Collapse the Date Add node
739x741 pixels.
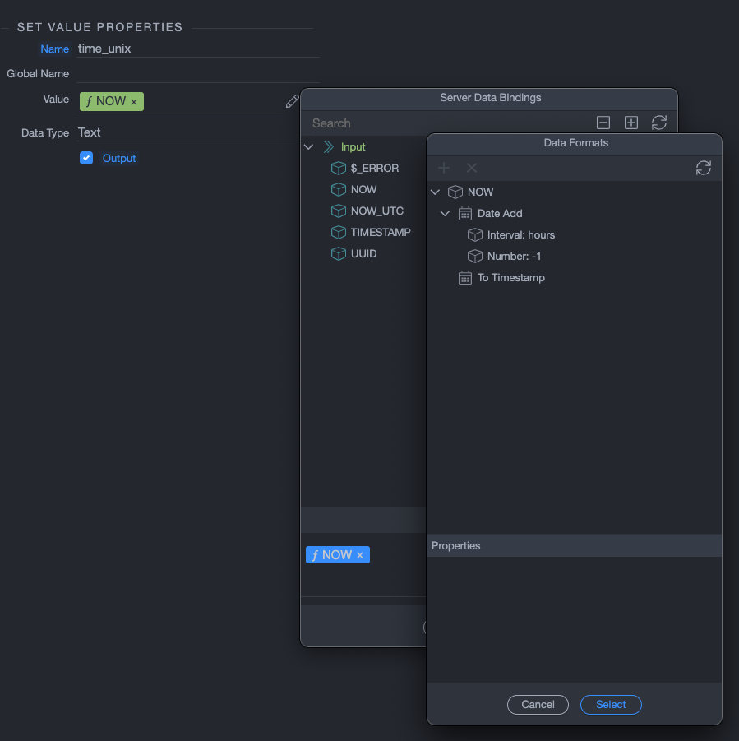(446, 214)
